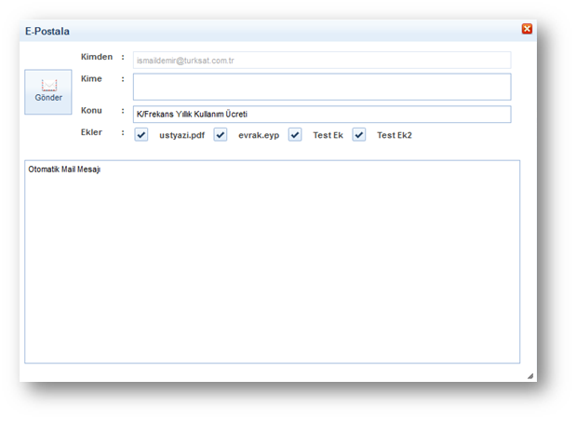Click the Test Ek attachment label

328,135
